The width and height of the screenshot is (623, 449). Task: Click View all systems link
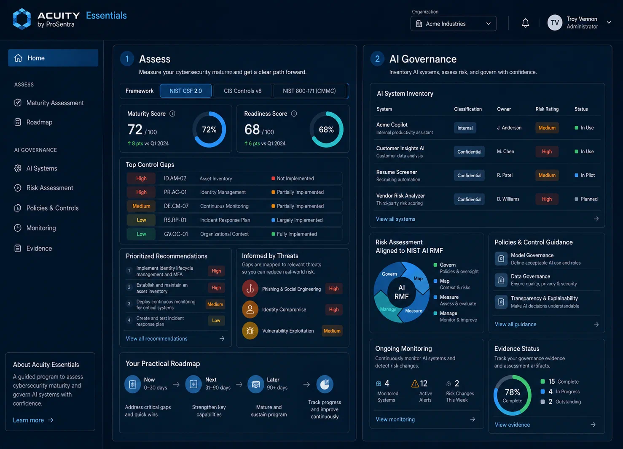(395, 219)
